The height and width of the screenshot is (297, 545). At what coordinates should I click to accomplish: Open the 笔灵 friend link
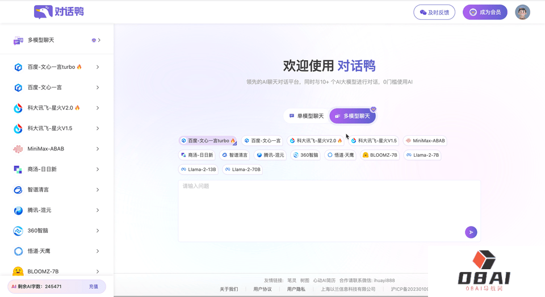tap(292, 281)
